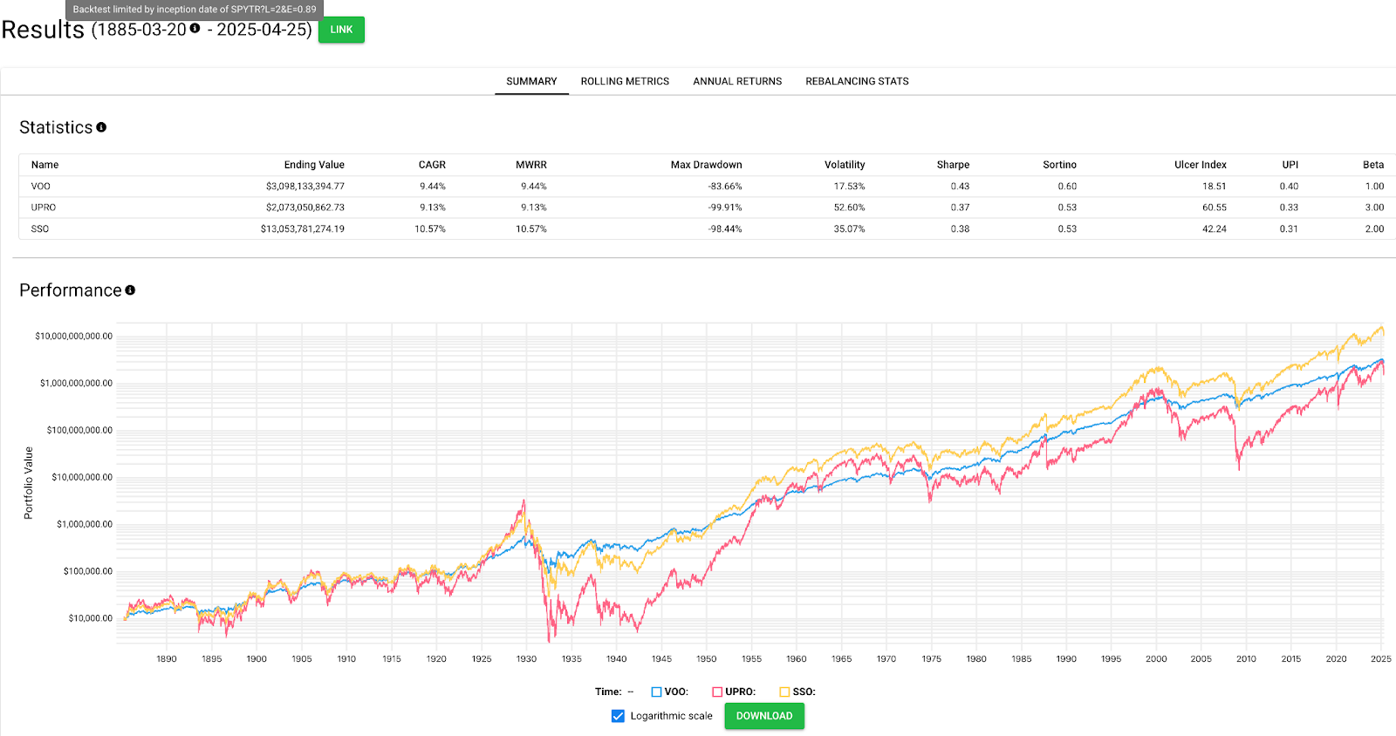Select the UPRO row in statistics table
Image resolution: width=1396 pixels, height=736 pixels.
pos(44,208)
